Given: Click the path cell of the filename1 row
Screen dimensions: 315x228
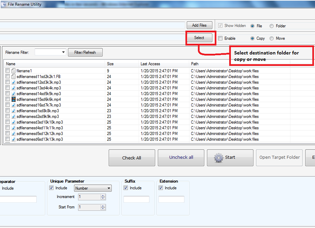Looking at the screenshot, I should pos(225,71).
